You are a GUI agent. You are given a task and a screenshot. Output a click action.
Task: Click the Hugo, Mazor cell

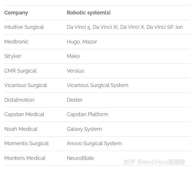click(x=82, y=42)
